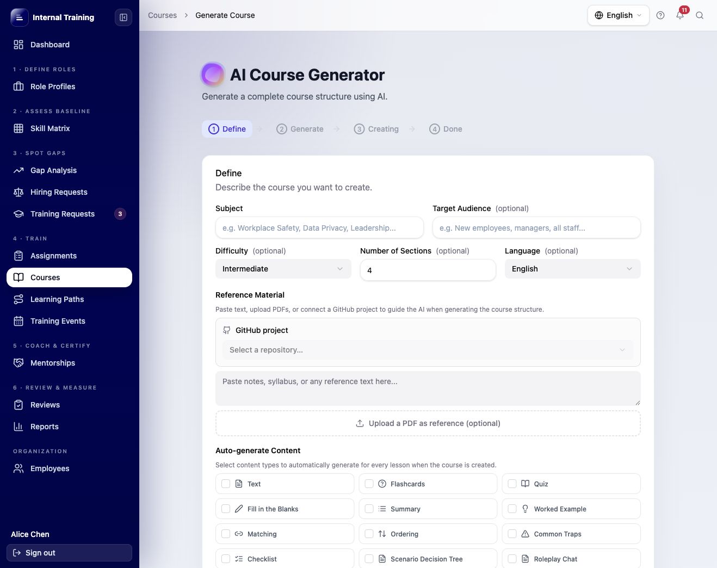Click the Alice Chen user name
Image resolution: width=717 pixels, height=568 pixels.
30,534
